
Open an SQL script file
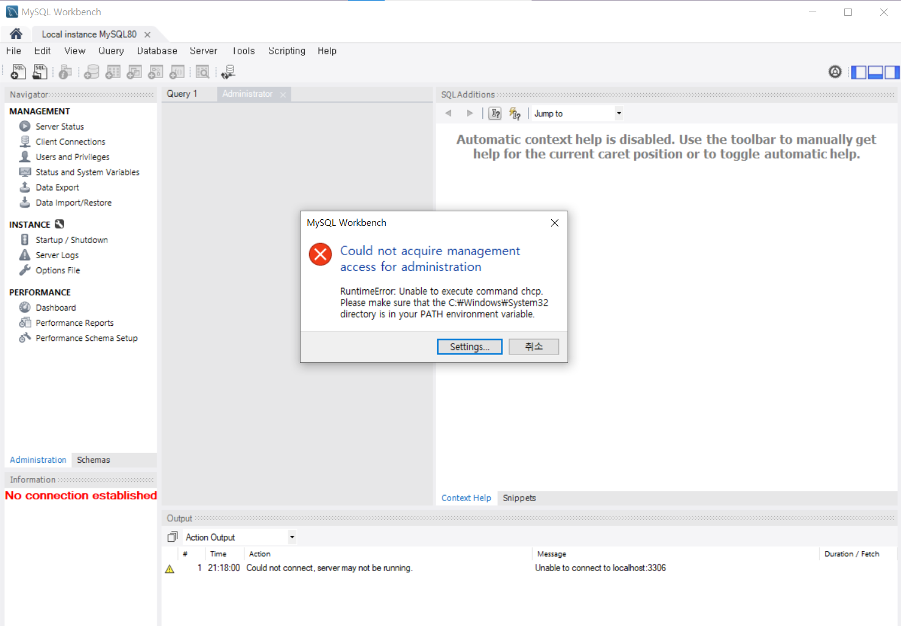coord(40,72)
